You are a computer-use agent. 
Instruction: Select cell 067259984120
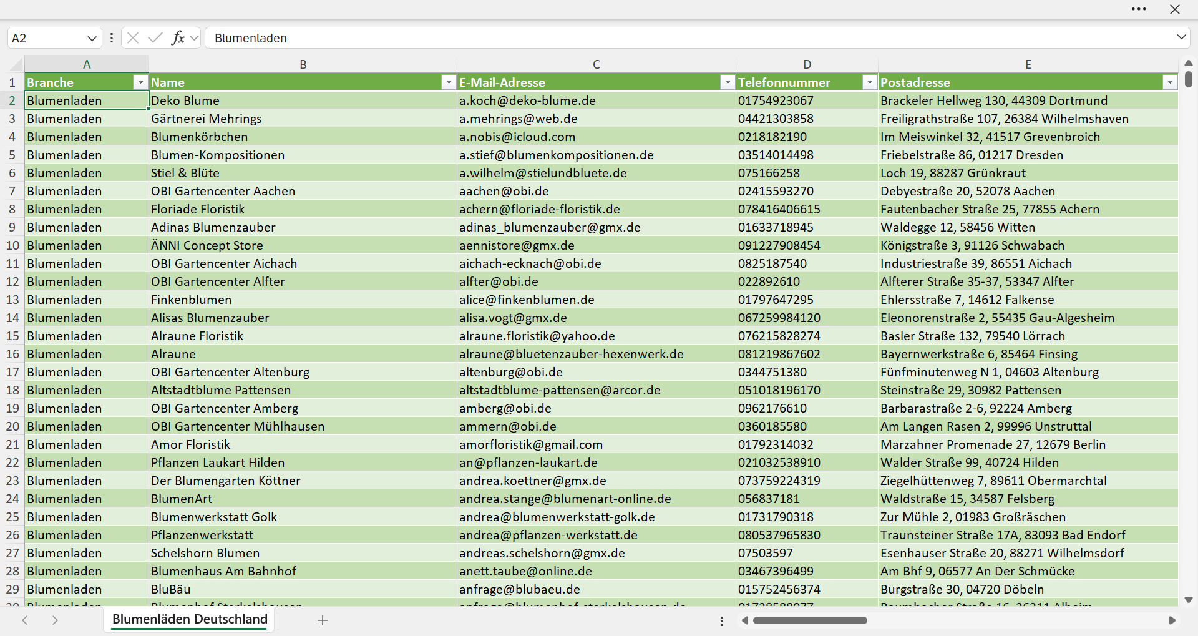click(x=807, y=318)
